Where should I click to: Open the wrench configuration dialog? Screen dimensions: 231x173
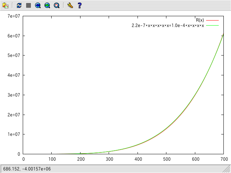[x=70, y=5]
